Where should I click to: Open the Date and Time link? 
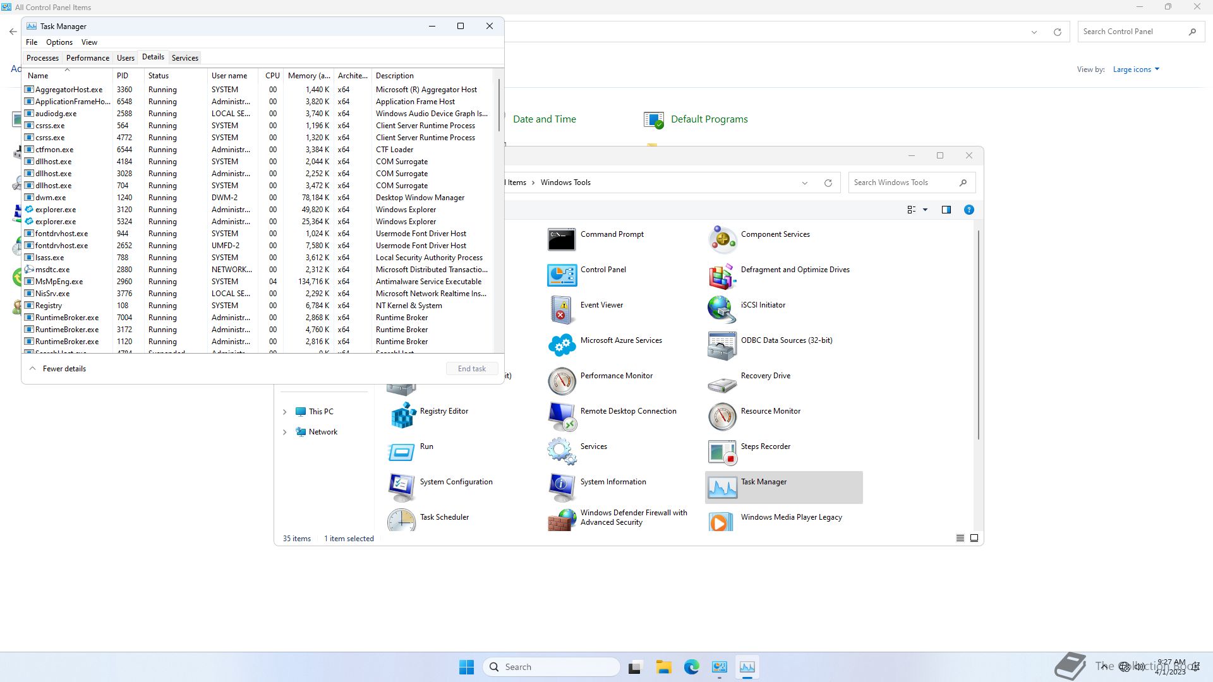tap(545, 119)
